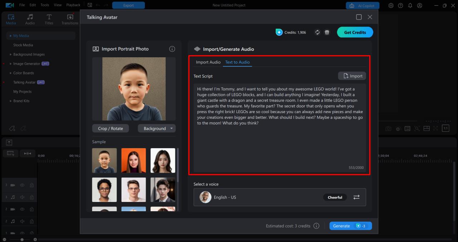Click the preview subtitle list icon
The image size is (458, 242).
tap(408, 129)
